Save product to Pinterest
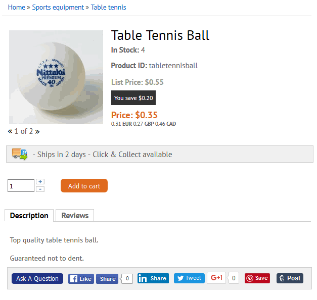The height and width of the screenshot is (300, 317). (257, 278)
